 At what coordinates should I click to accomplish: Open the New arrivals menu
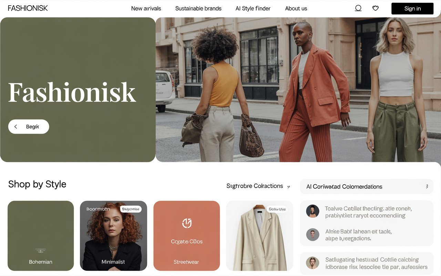pos(146,8)
